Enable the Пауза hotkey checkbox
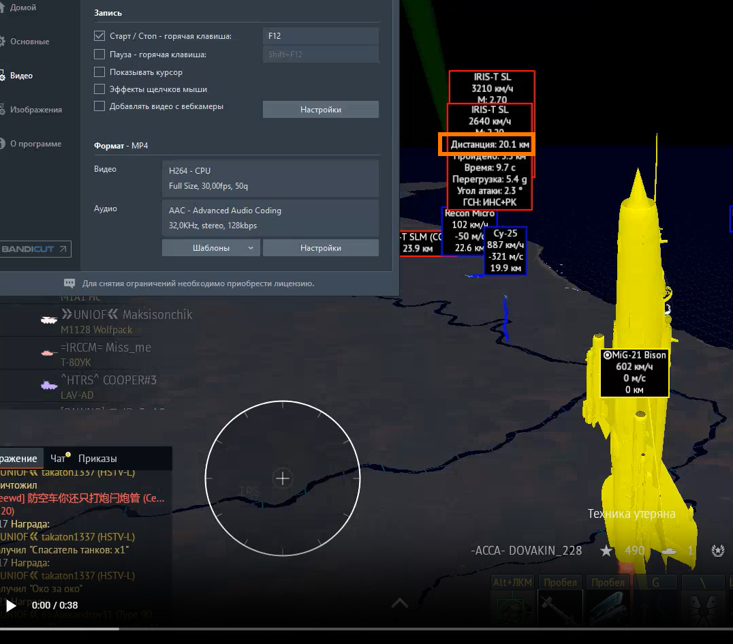The width and height of the screenshot is (733, 644). 99,55
